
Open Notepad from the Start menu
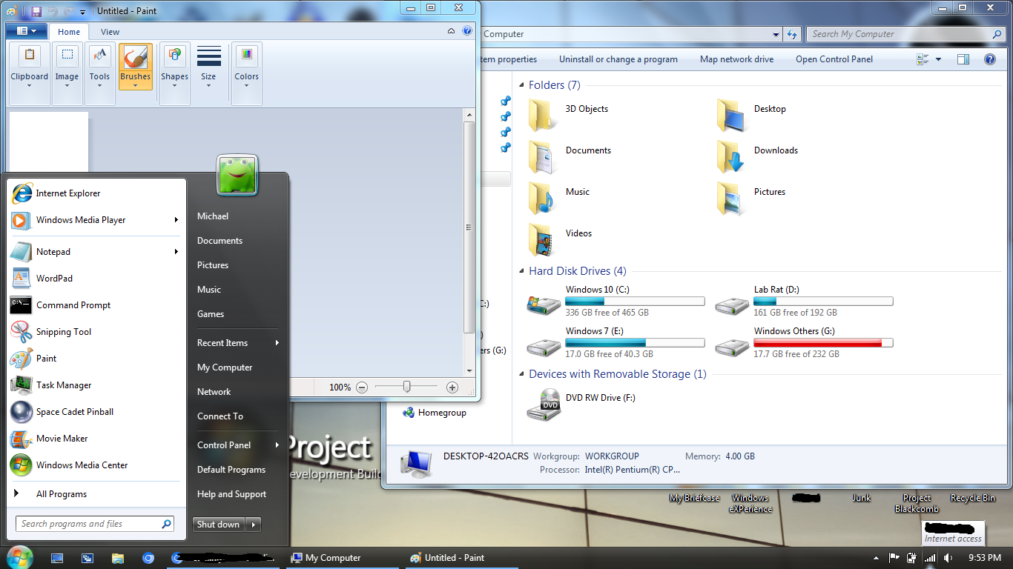click(x=96, y=252)
